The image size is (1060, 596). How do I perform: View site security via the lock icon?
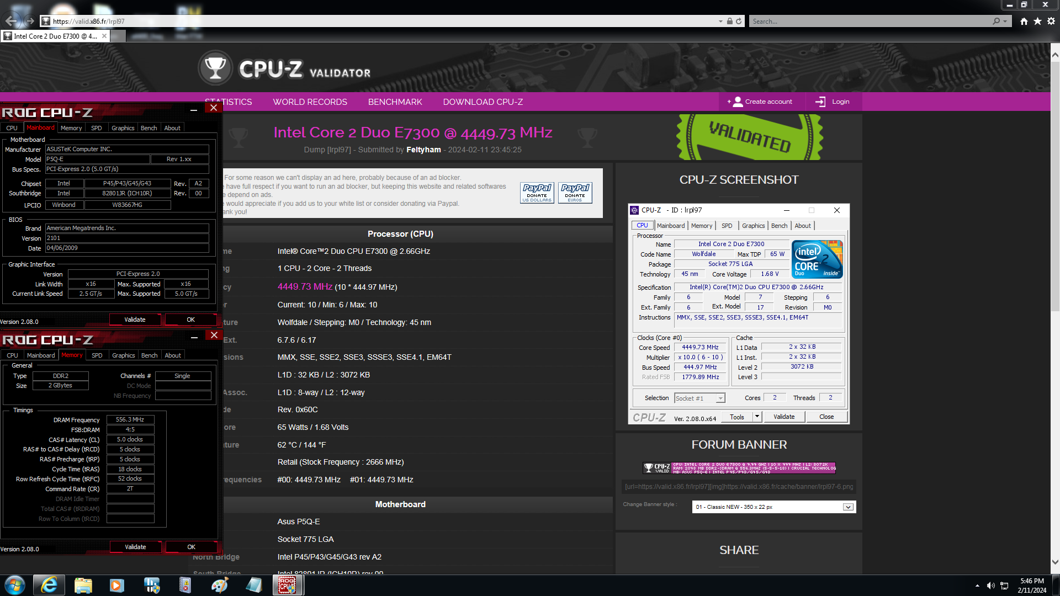pos(729,21)
